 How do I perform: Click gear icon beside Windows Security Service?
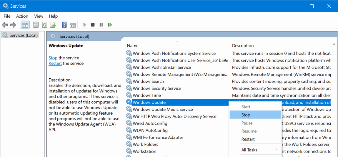pyautogui.click(x=129, y=88)
